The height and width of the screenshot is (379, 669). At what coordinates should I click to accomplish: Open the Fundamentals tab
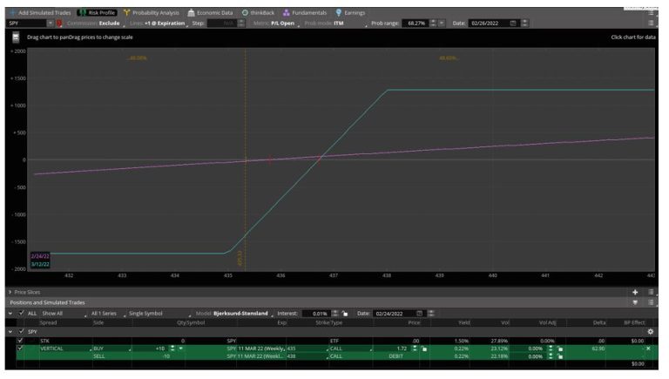tap(305, 13)
